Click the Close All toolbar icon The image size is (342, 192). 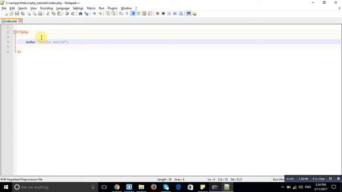tap(34, 14)
